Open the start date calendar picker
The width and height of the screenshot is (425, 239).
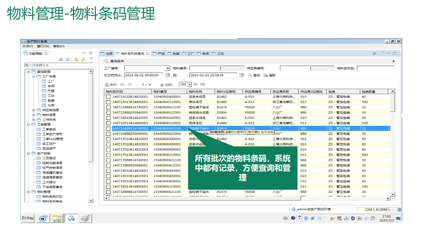coord(168,75)
